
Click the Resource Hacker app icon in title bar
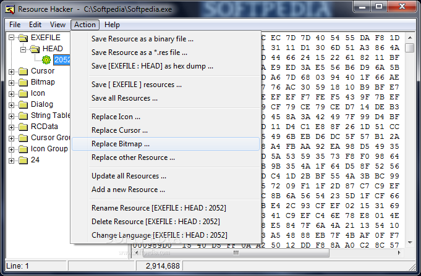pyautogui.click(x=11, y=9)
